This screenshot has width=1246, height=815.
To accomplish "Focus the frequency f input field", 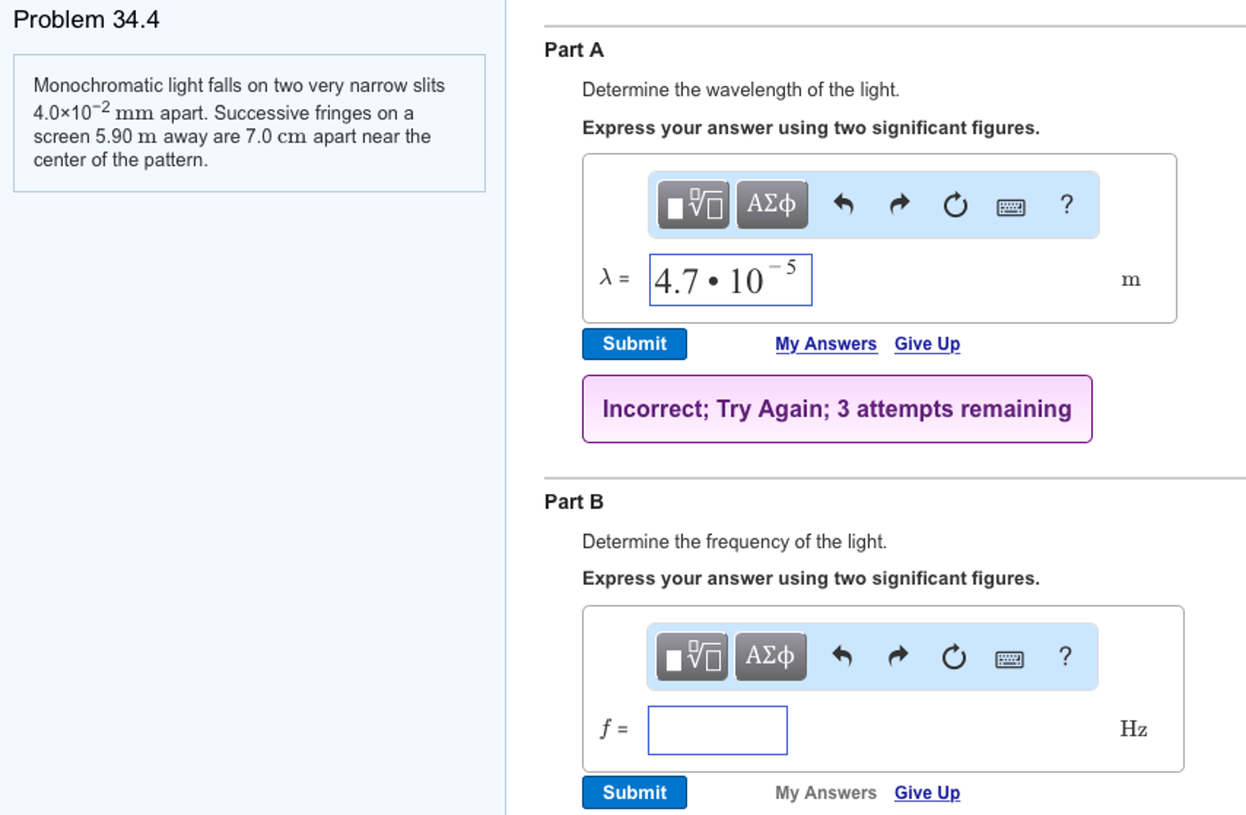I will point(717,730).
